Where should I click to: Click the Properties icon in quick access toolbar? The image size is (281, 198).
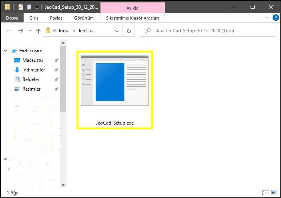[x=20, y=7]
